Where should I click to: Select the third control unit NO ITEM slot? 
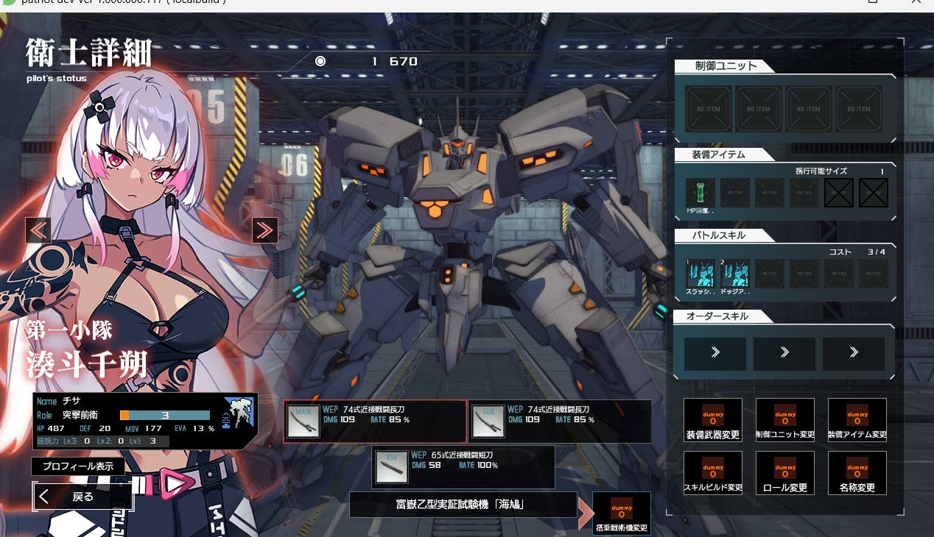[808, 109]
